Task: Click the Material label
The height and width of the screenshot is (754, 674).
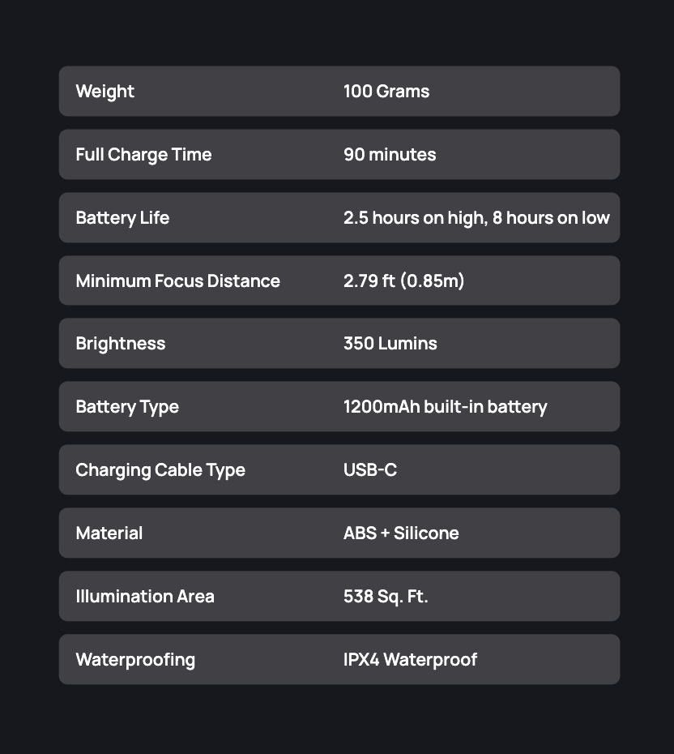Action: pos(109,533)
